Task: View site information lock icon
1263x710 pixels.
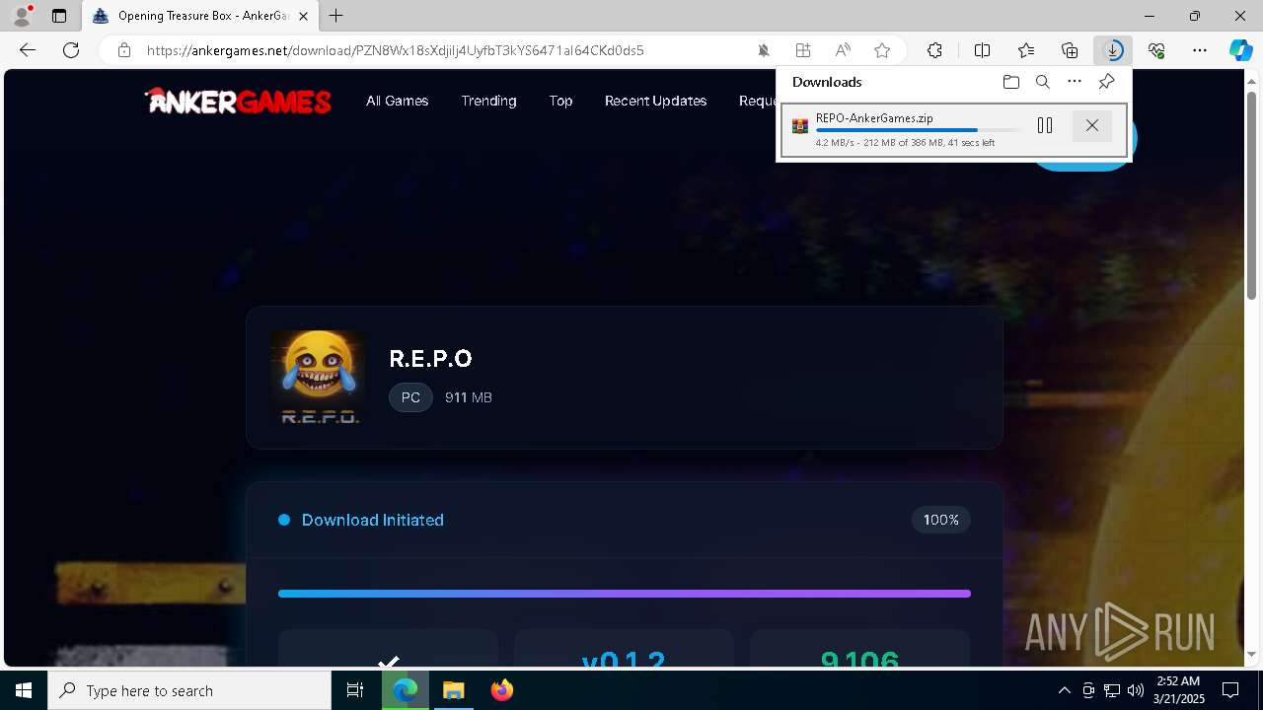Action: pos(123,50)
